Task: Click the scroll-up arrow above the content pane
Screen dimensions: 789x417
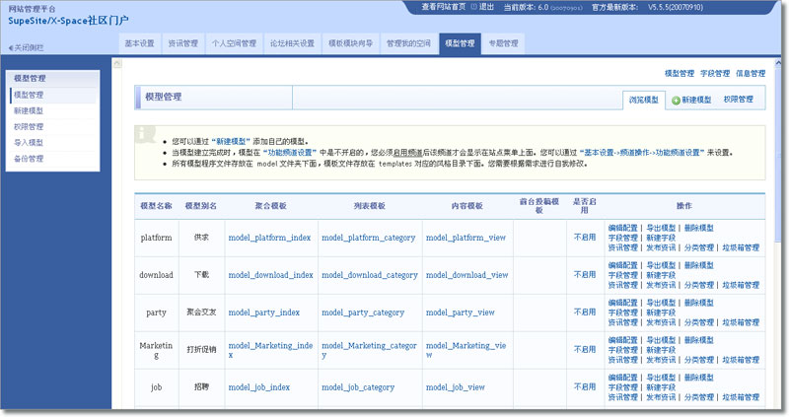Action: coord(117,64)
